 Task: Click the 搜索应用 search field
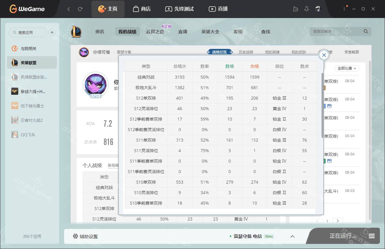pos(28,32)
